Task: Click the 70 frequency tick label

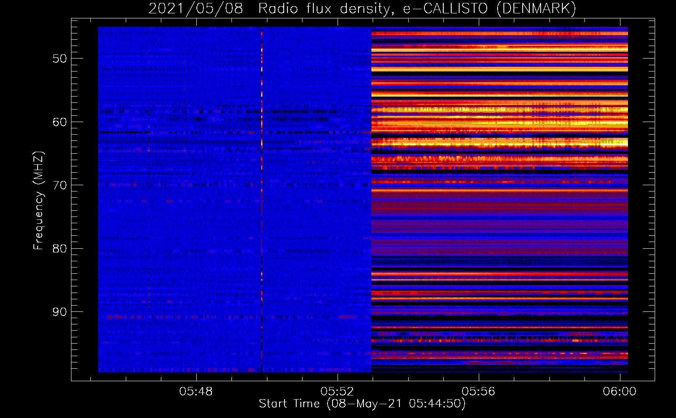Action: (60, 185)
